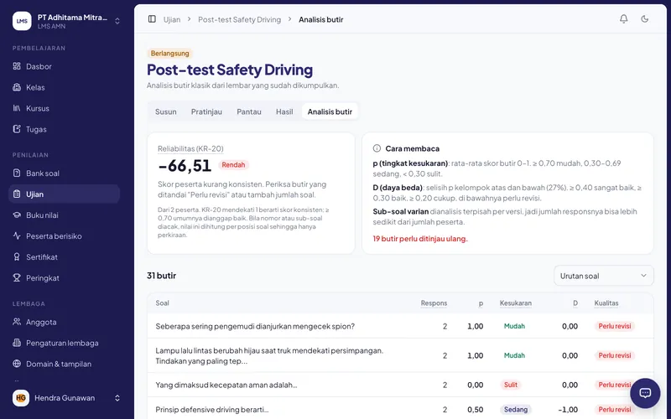Click the Cara membaca info icon

click(377, 148)
